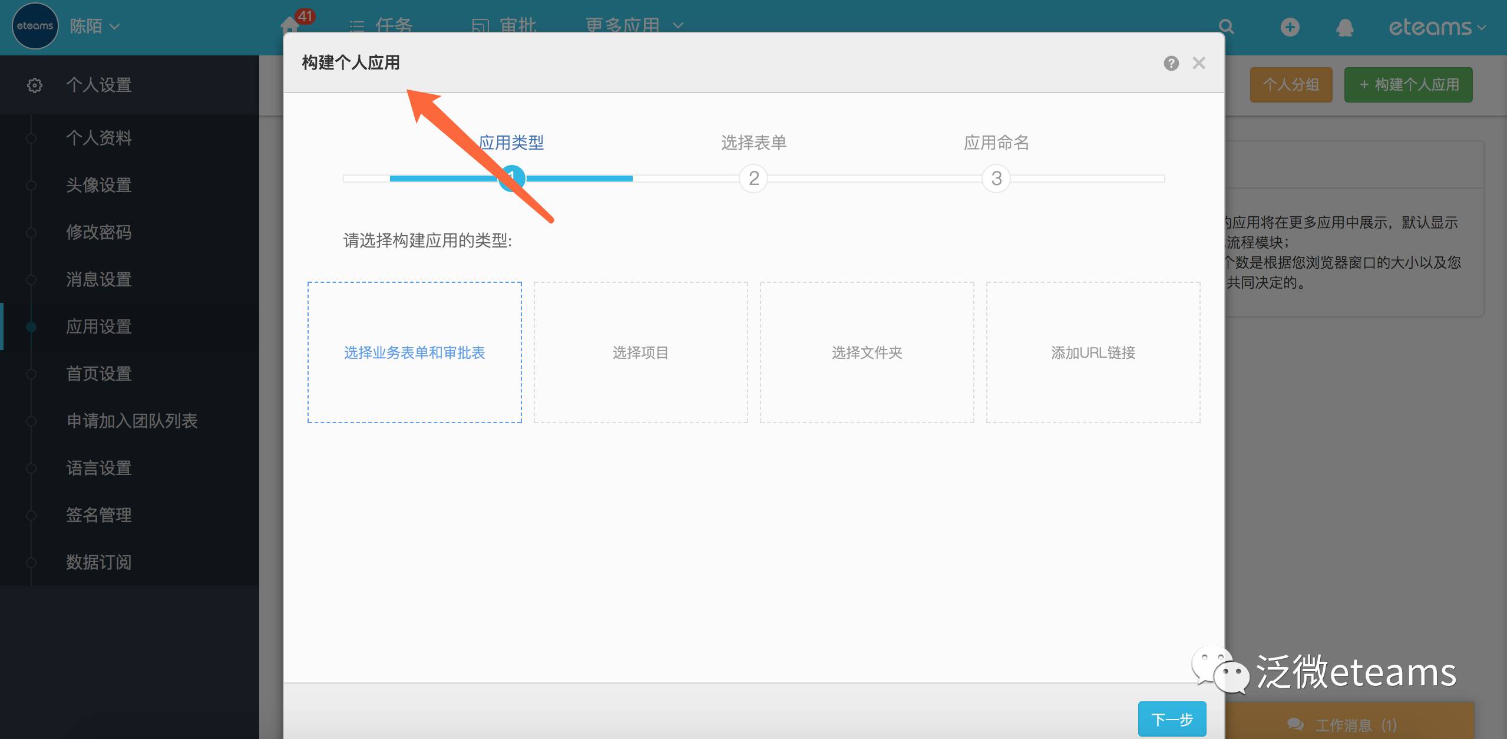Click the eteams round logo avatar

(x=35, y=26)
